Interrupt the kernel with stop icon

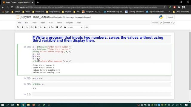[x=57, y=27]
